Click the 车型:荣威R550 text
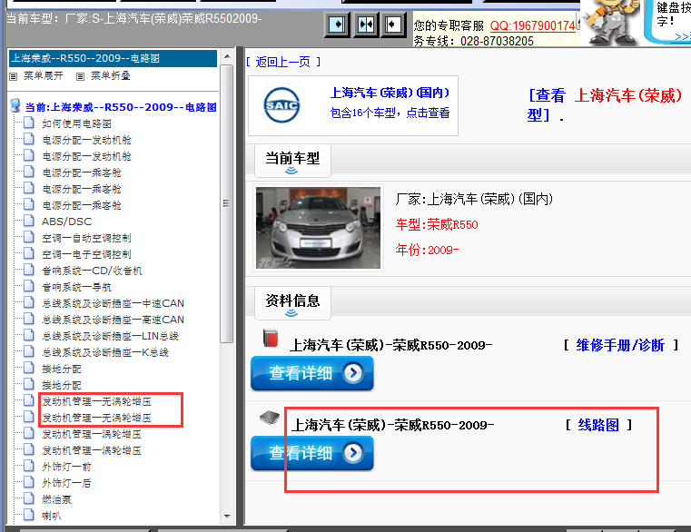The height and width of the screenshot is (532, 691). tap(437, 225)
